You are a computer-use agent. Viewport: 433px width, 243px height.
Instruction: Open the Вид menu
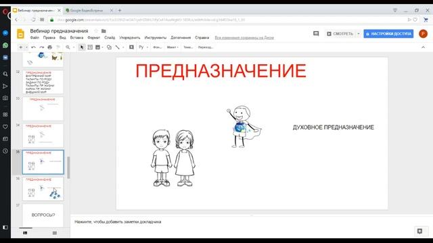pos(63,38)
